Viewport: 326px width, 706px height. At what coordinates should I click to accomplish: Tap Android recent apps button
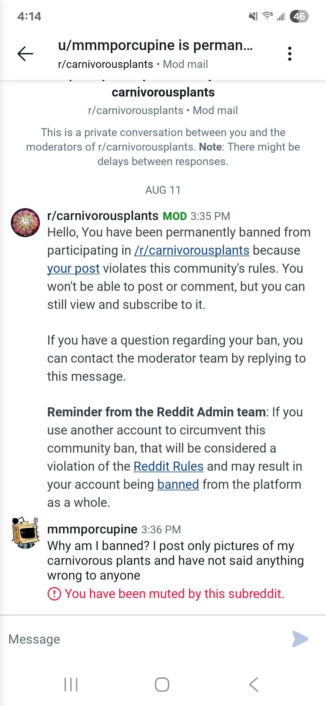[x=71, y=685]
